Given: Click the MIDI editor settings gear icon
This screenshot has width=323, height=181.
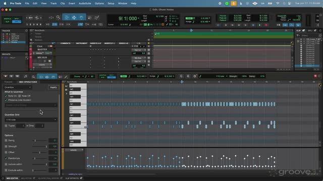Looking at the screenshot, I should [195, 76].
